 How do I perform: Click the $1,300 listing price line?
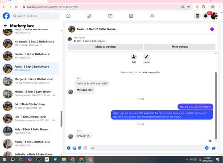pyautogui.click(x=89, y=41)
